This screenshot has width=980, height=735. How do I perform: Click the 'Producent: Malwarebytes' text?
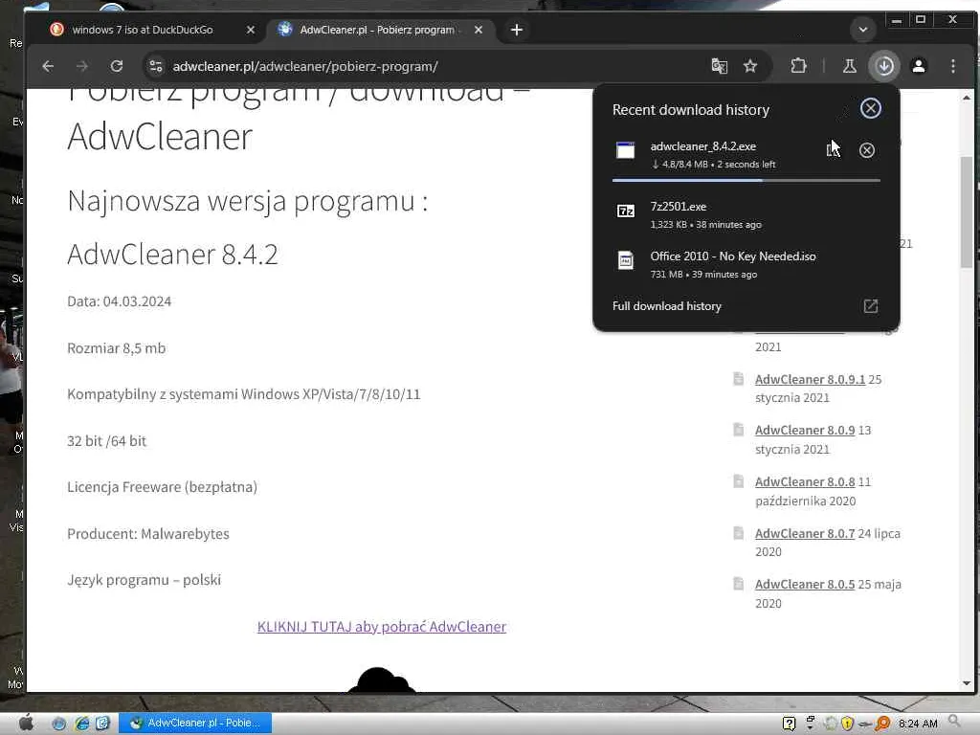coord(148,534)
